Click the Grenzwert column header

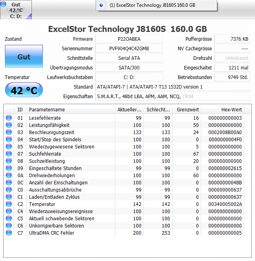[187, 110]
